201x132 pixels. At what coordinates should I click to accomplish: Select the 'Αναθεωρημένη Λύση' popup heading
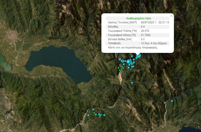click(x=138, y=18)
